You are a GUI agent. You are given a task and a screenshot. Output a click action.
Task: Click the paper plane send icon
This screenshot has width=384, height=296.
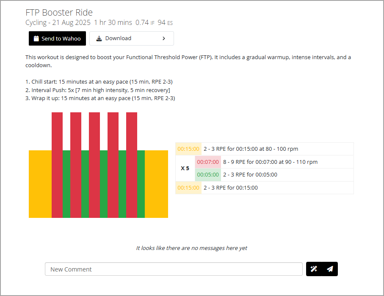(330, 269)
